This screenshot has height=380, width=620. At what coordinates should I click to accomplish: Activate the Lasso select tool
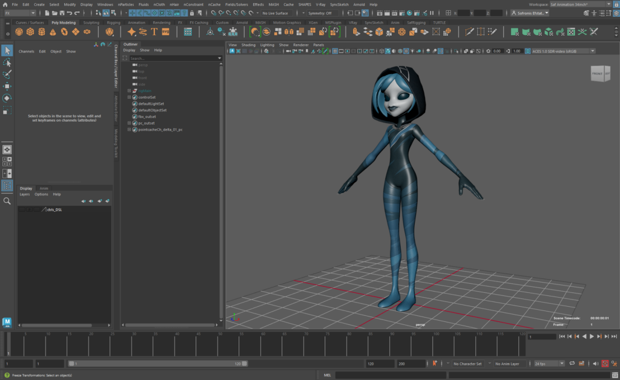click(7, 63)
